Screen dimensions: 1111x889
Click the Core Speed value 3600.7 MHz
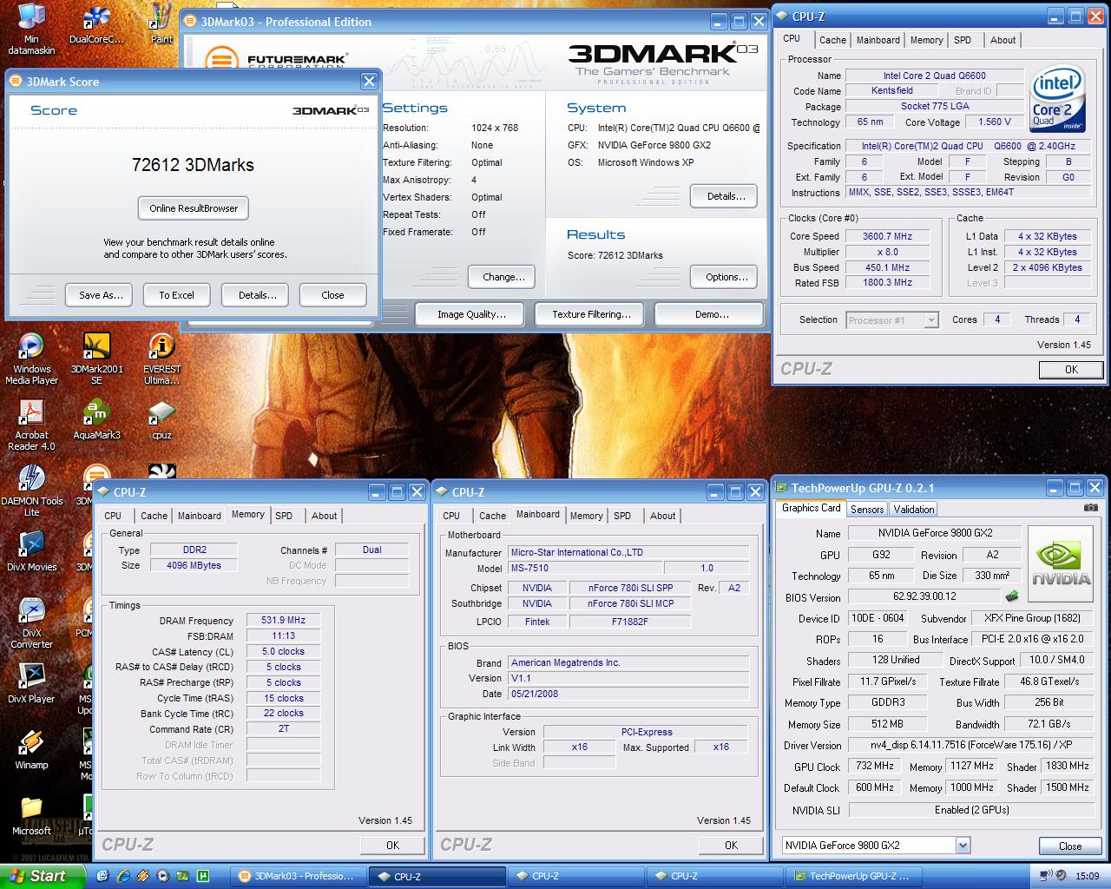click(887, 236)
